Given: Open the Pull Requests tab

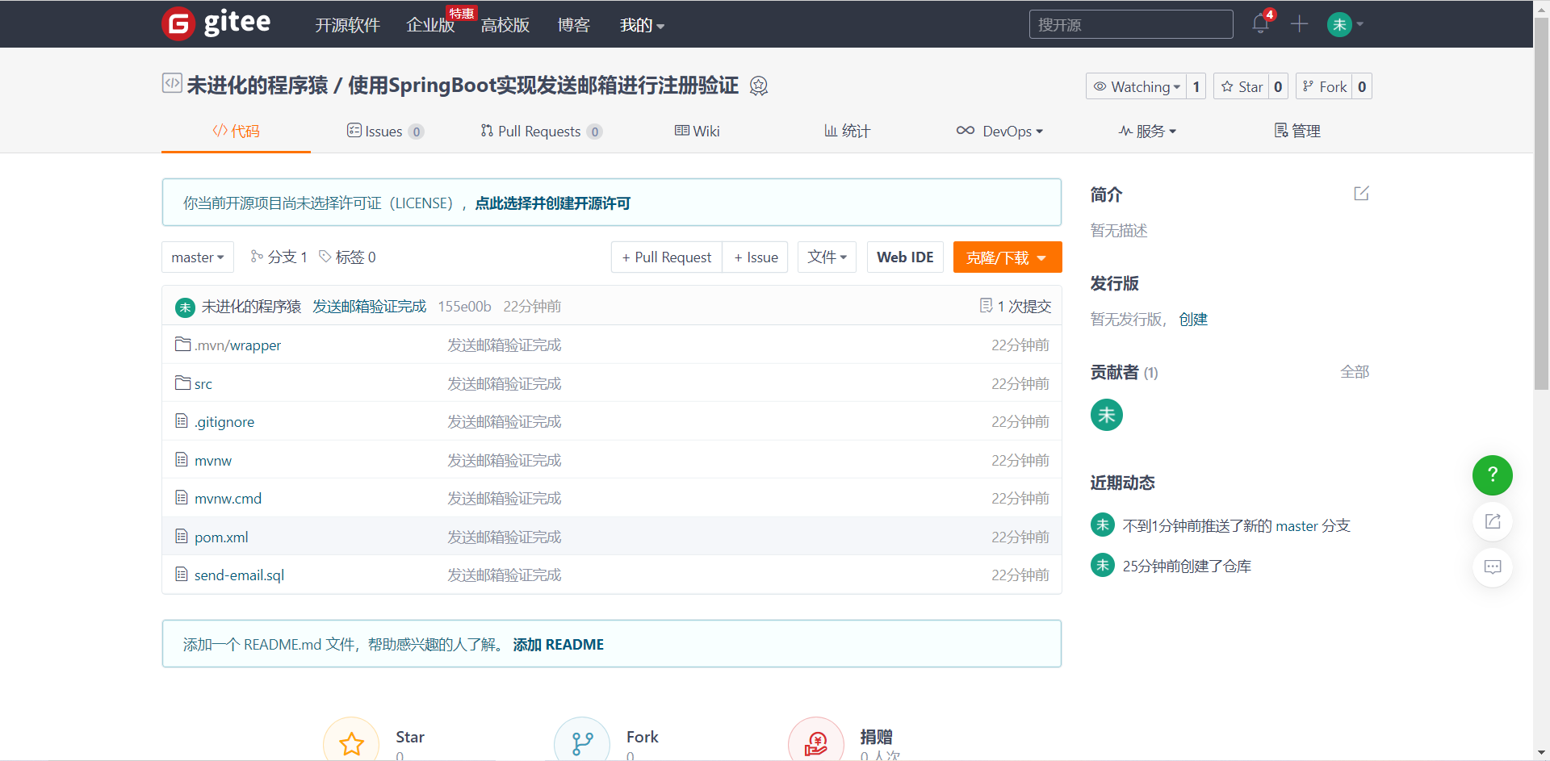Looking at the screenshot, I should click(541, 131).
